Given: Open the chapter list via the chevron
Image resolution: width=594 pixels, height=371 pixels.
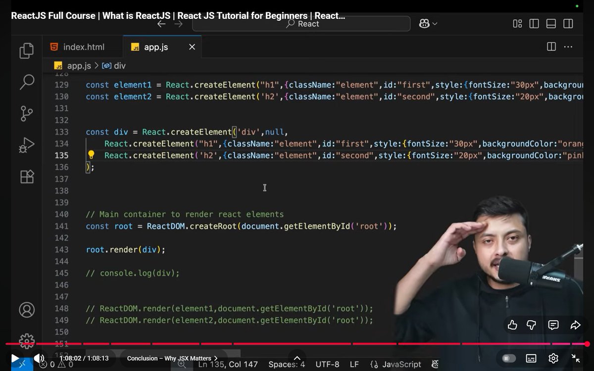Looking at the screenshot, I should coord(216,358).
